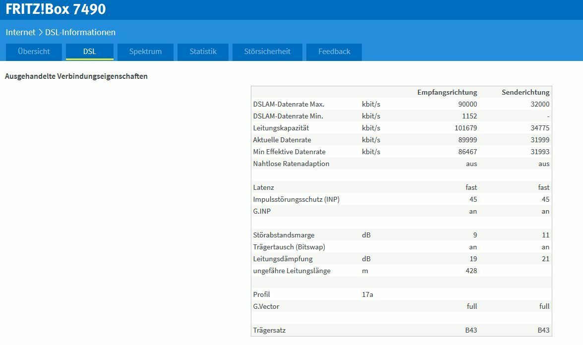Click the Empfangsrichtung column header

point(447,92)
